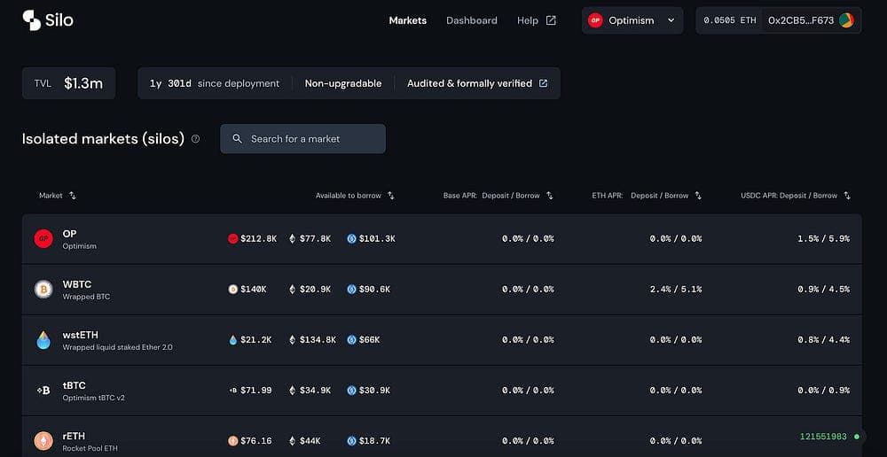The image size is (887, 457).
Task: Click the 0.8% / 4.4% USDC APR value
Action: [824, 340]
